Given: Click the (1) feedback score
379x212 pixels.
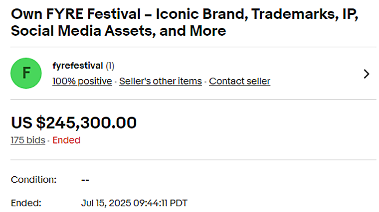Looking at the screenshot, I should click(110, 66).
